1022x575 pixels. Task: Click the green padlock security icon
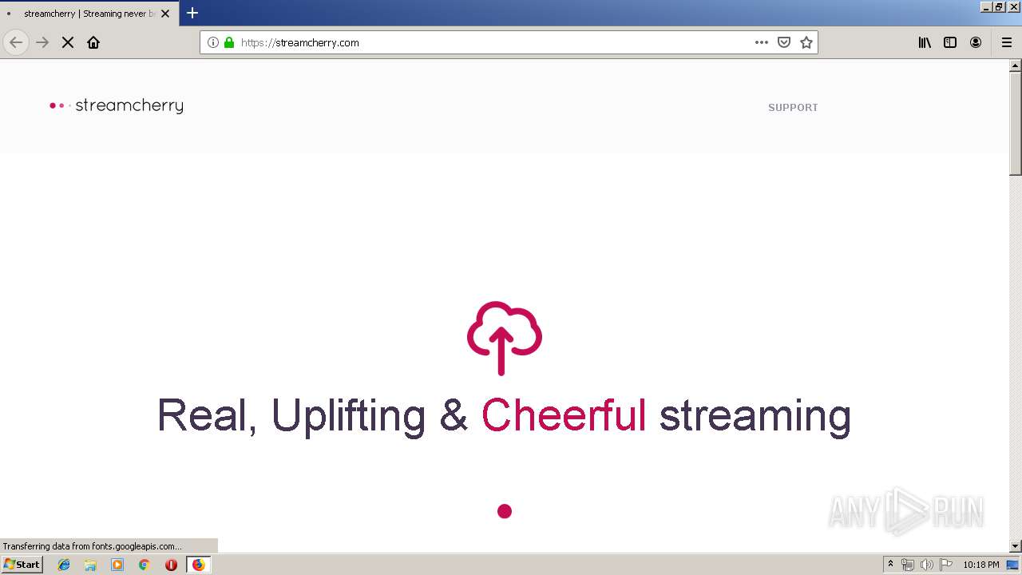pyautogui.click(x=229, y=42)
